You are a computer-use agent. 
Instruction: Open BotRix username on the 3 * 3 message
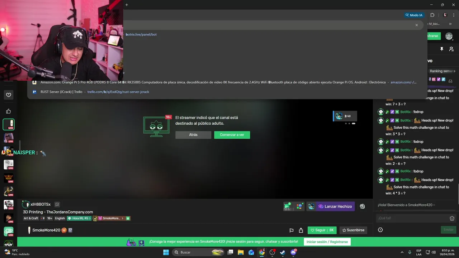click(x=405, y=120)
